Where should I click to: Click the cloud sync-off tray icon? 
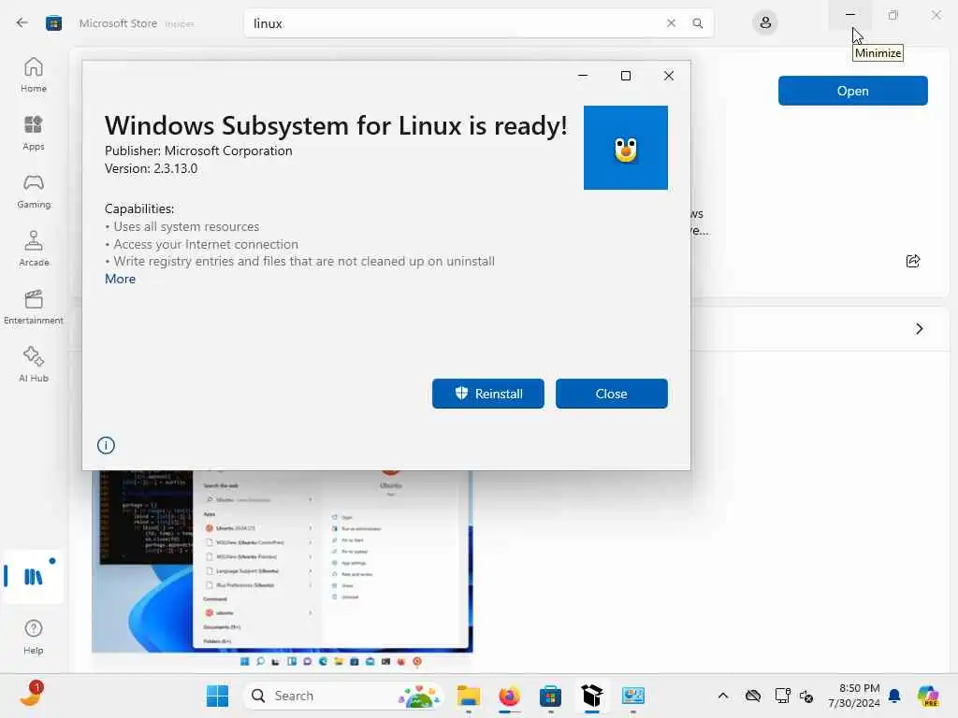[x=753, y=696]
